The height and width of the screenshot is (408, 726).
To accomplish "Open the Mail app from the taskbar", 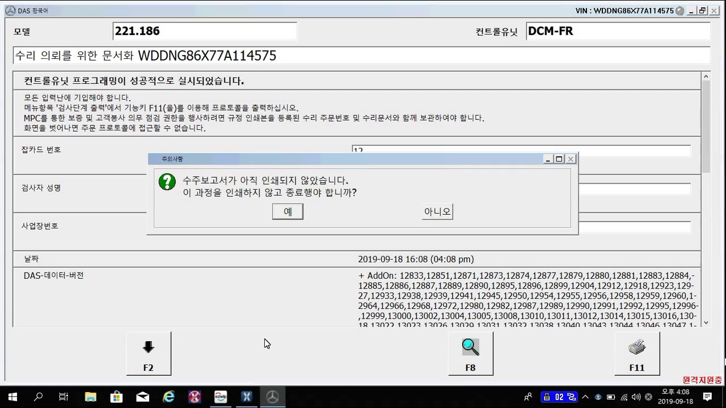I will tap(142, 397).
